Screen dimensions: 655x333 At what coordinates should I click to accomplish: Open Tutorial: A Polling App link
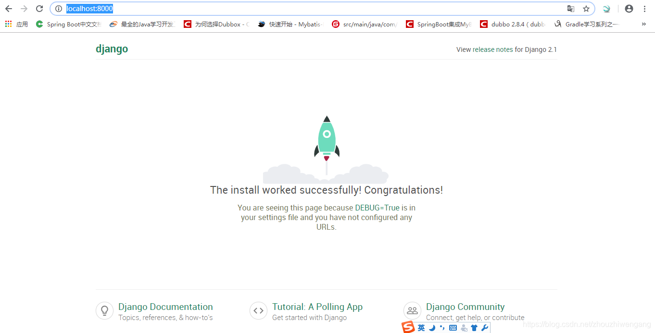coord(317,307)
